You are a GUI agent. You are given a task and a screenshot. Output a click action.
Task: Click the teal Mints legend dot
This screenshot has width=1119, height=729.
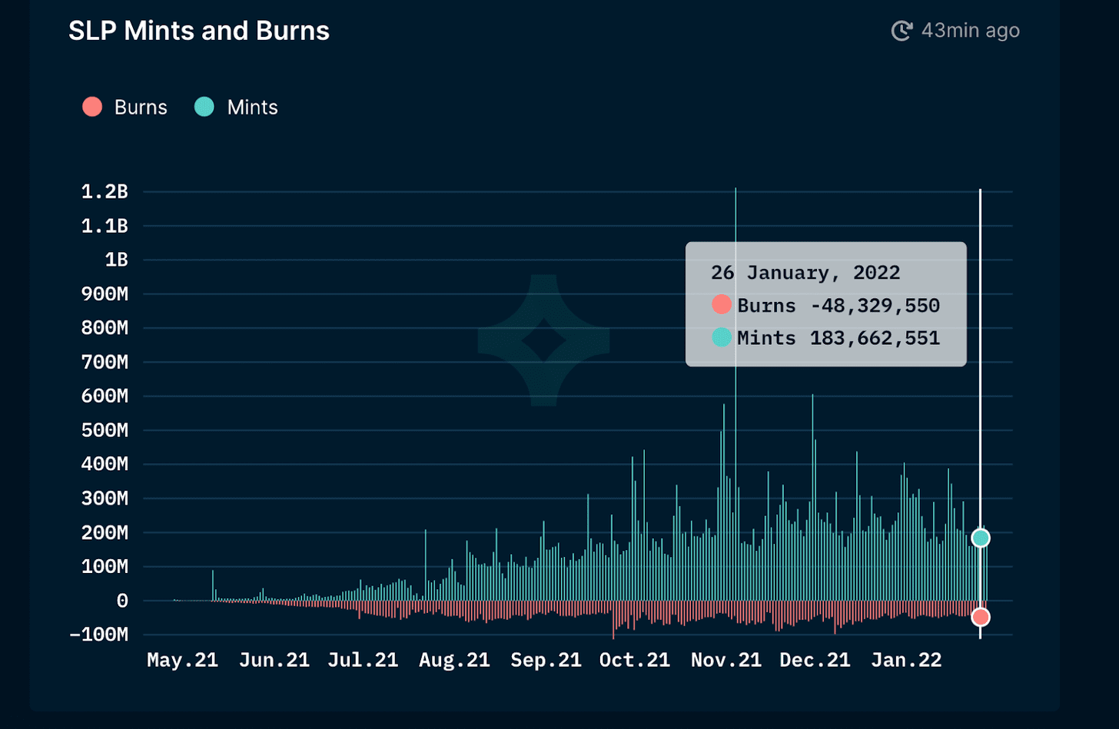[x=204, y=107]
